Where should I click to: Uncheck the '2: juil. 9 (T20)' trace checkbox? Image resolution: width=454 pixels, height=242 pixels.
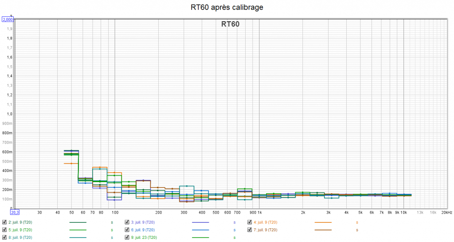coord(4,222)
